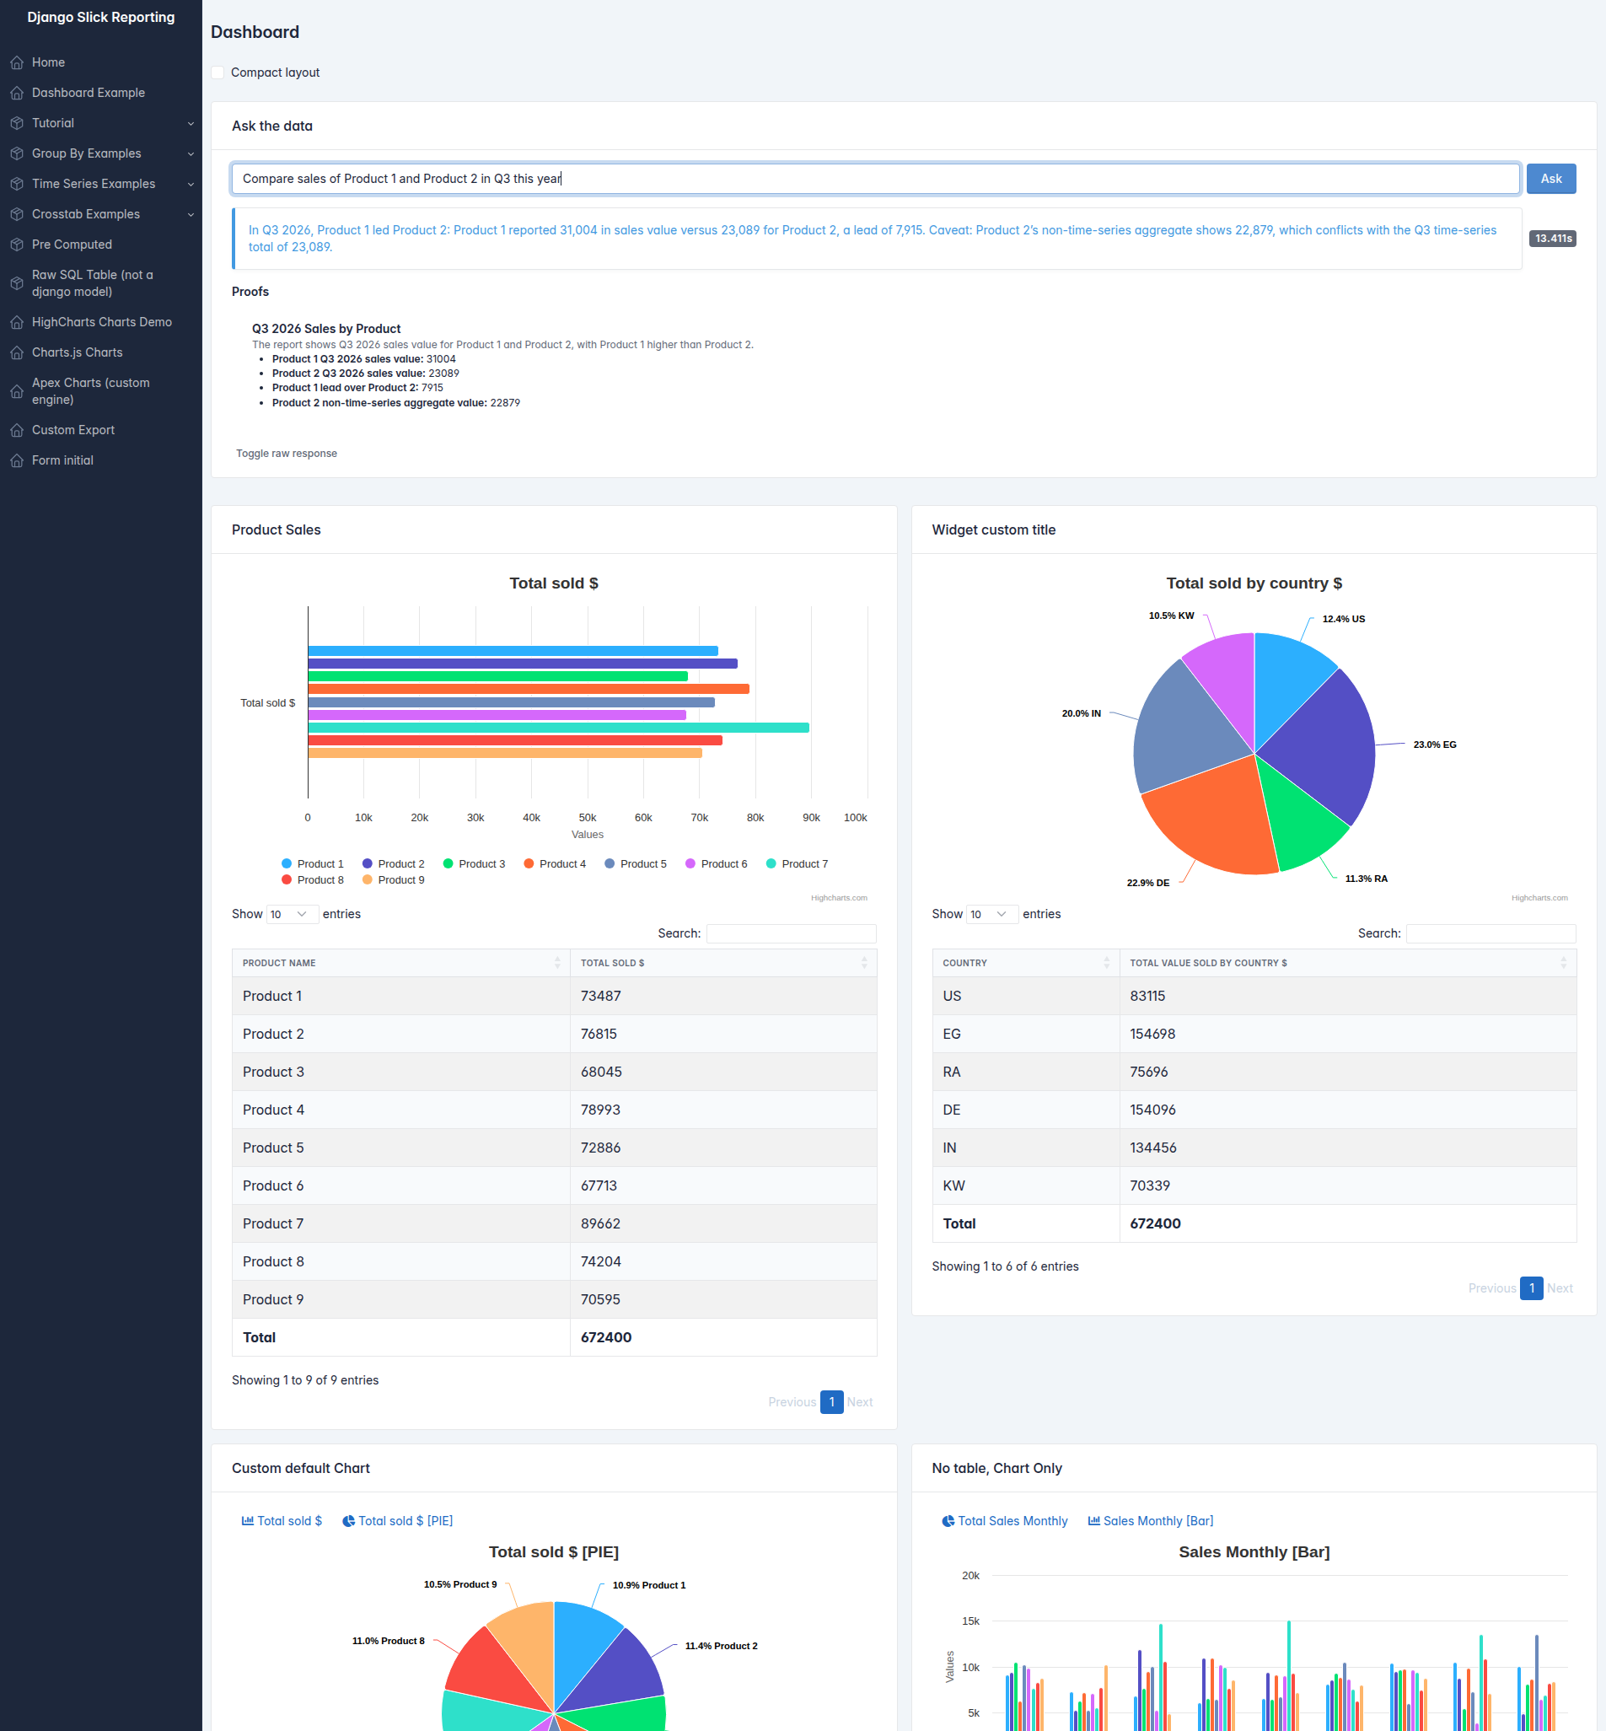Click the Form initial home icon

click(x=17, y=460)
